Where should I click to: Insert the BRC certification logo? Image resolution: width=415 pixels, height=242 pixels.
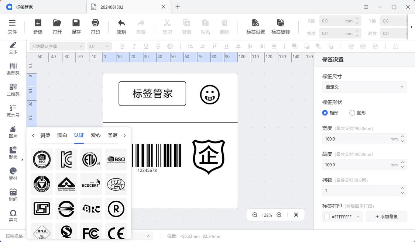tap(91, 209)
